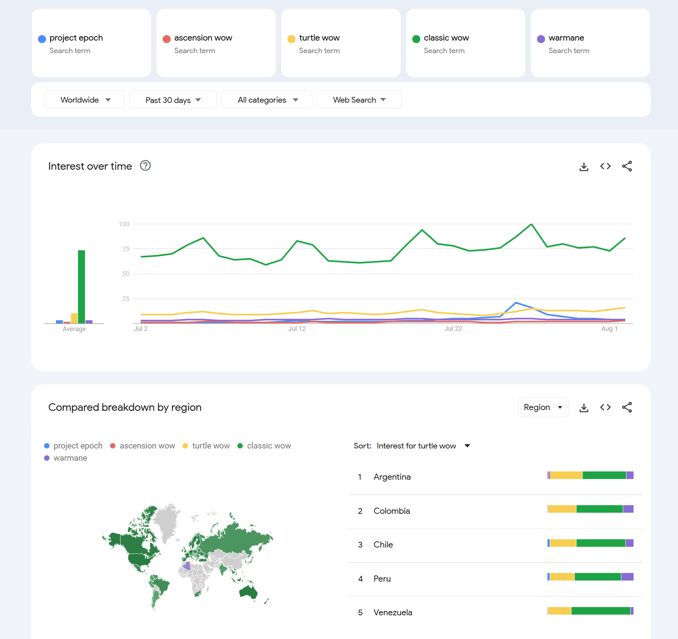Edit the warmane search term card
Image resolution: width=678 pixels, height=639 pixels.
point(591,43)
